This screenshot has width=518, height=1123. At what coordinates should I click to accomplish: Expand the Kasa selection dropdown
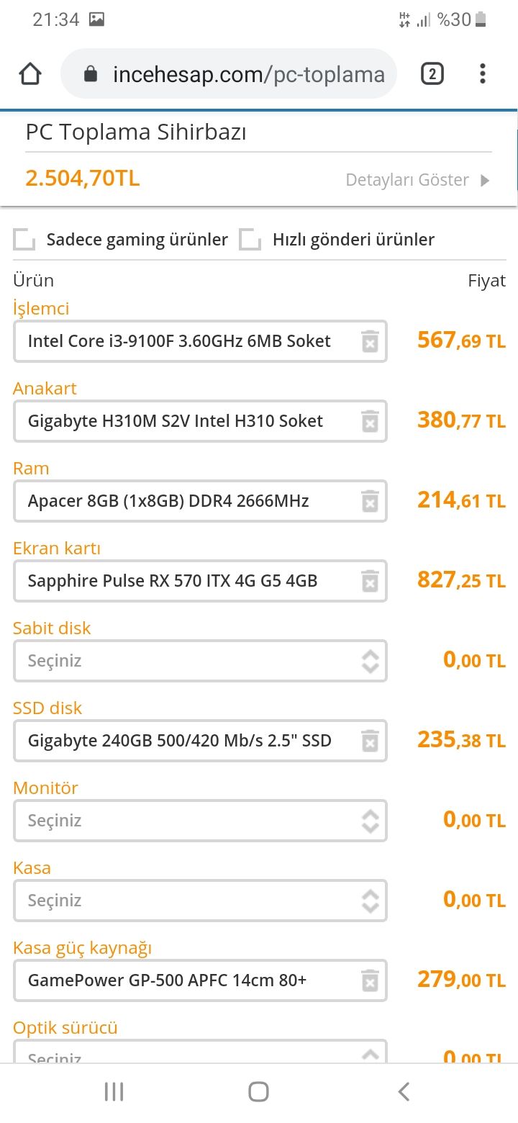(199, 901)
